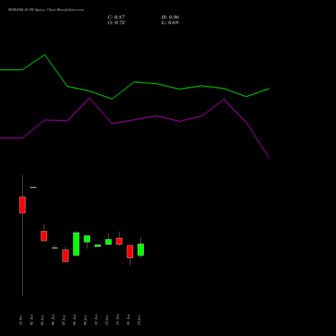The height and width of the screenshot is (336, 336).
Task: Select the red candlestick for 16 Jan
Action: click(x=130, y=251)
